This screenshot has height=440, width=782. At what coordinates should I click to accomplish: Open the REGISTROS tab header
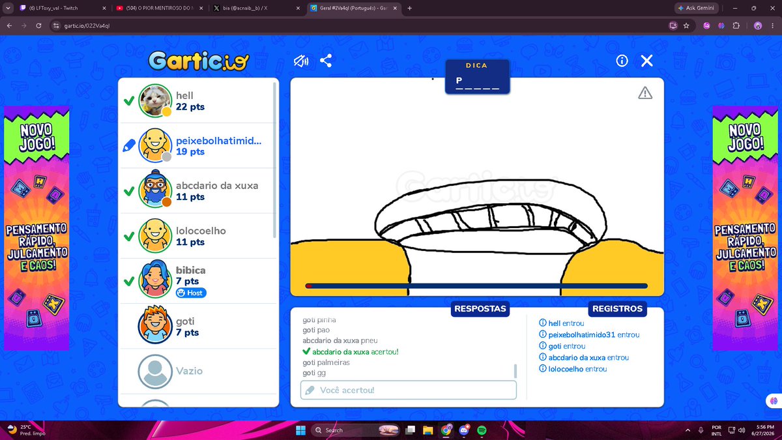[x=617, y=309]
